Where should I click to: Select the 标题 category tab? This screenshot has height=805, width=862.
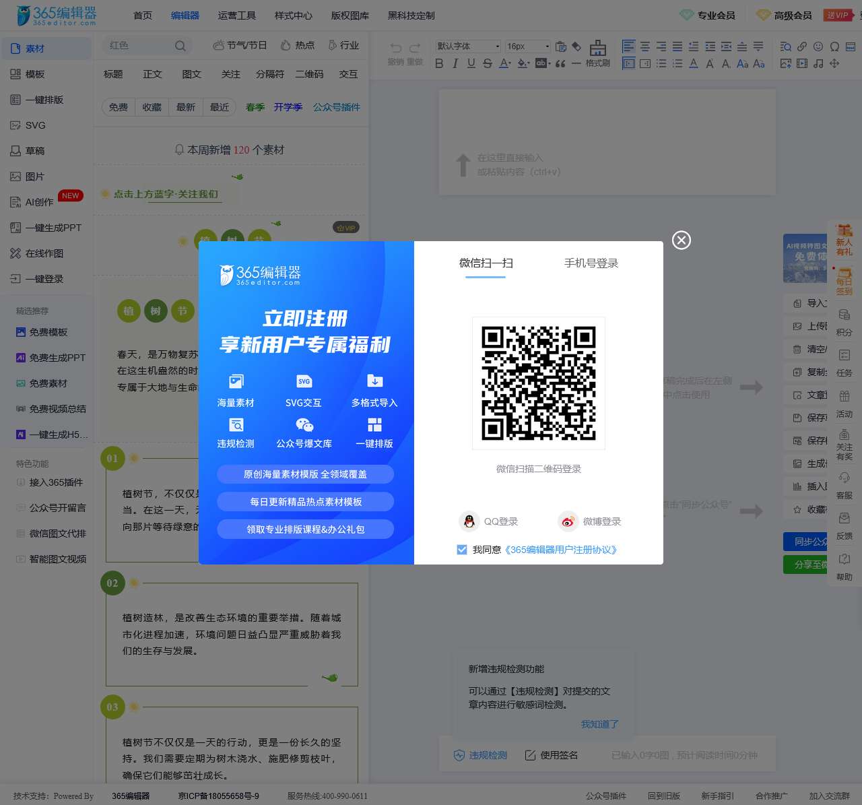tap(113, 74)
